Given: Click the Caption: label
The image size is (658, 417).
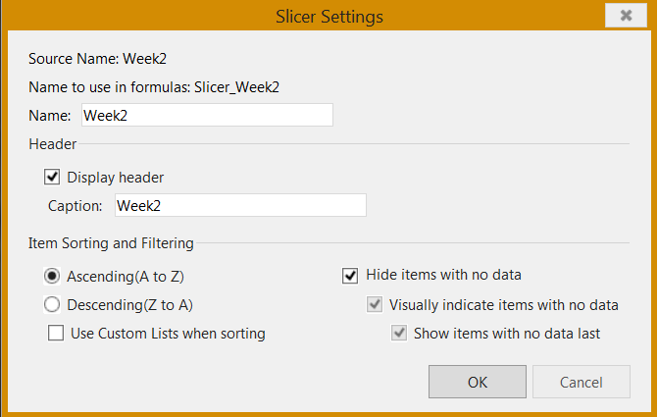Looking at the screenshot, I should [76, 206].
